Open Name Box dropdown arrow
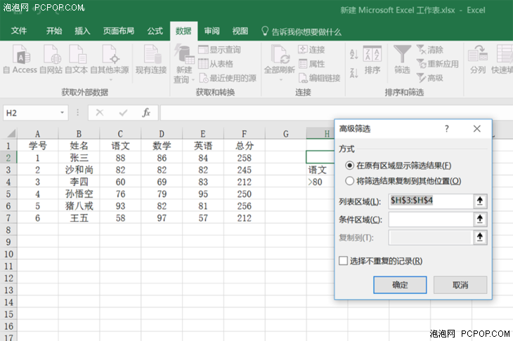The height and width of the screenshot is (341, 513). coord(62,113)
